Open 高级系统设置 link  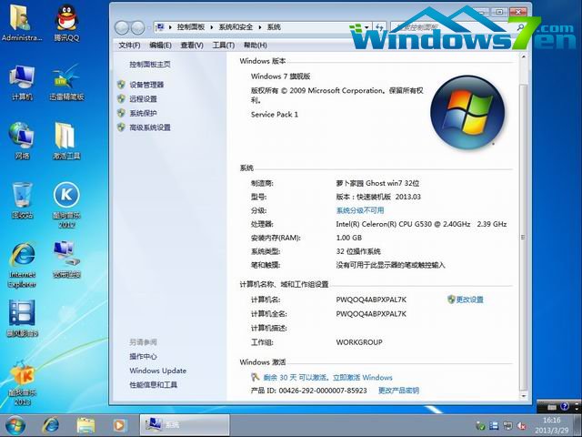click(150, 127)
